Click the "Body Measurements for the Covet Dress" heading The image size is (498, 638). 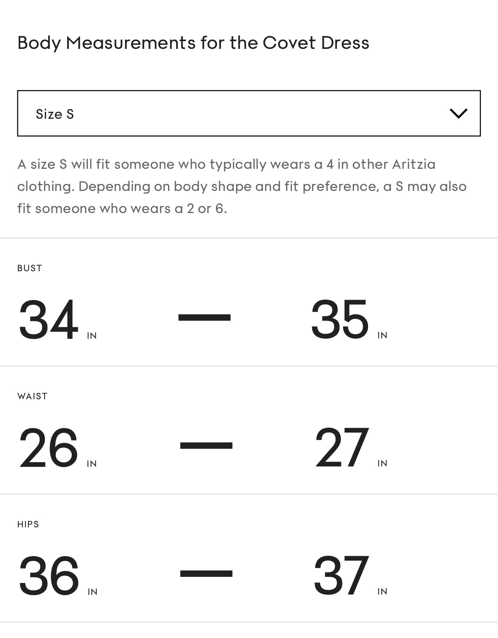(x=193, y=43)
